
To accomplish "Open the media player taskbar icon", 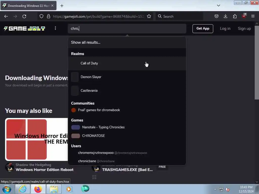I will point(69,189).
